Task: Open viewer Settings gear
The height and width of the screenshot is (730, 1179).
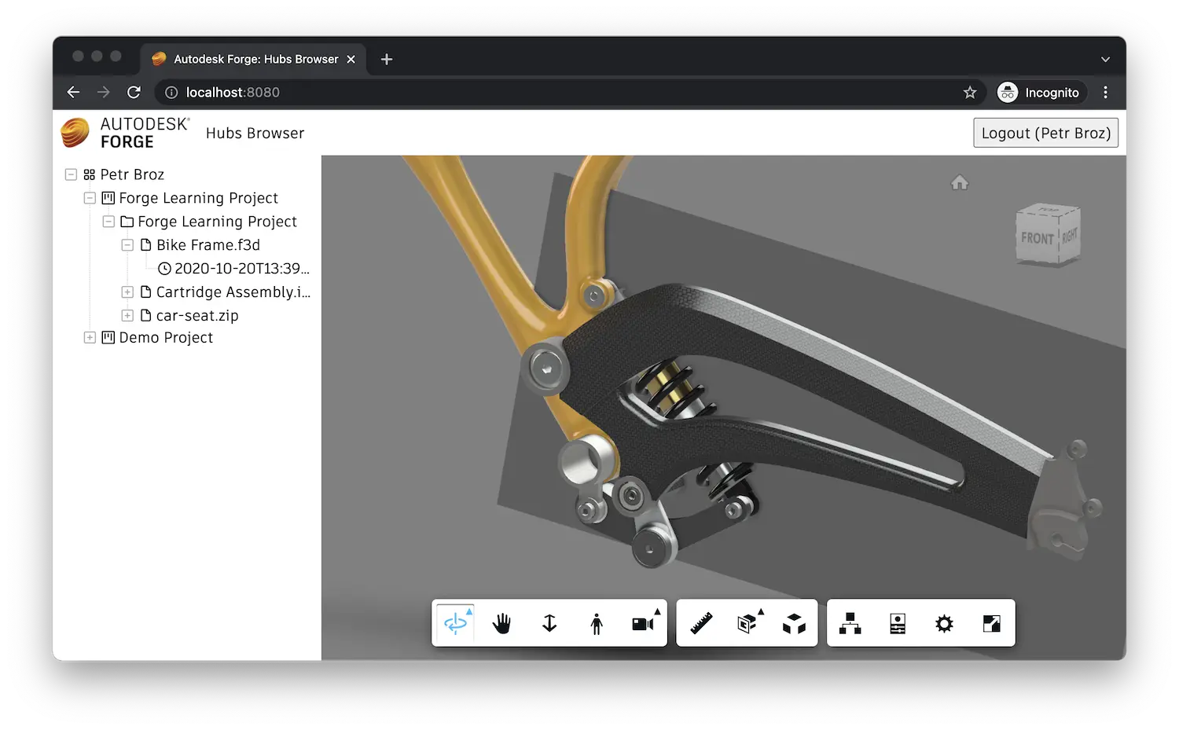Action: tap(944, 624)
